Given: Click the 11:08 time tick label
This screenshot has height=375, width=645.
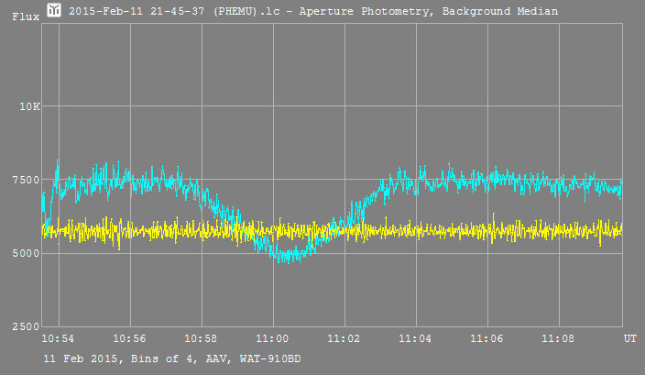Looking at the screenshot, I should [x=559, y=339].
